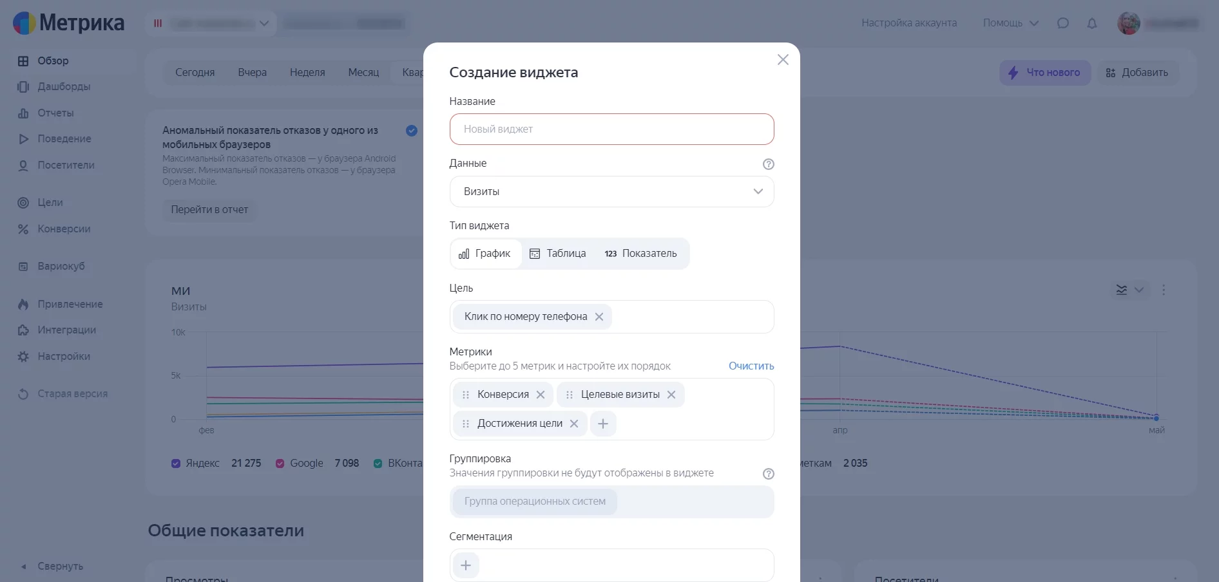
Task: Open the Данные dropdown showing Визиты
Action: coord(611,192)
